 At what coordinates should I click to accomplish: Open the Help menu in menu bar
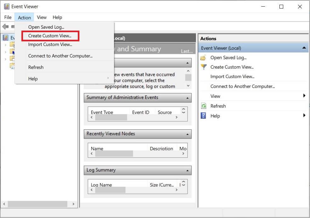(x=57, y=17)
